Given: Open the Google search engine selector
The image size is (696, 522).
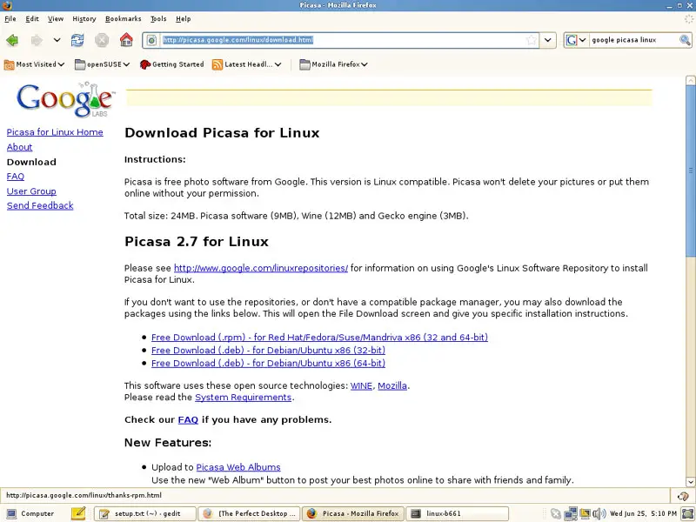Looking at the screenshot, I should coord(576,40).
